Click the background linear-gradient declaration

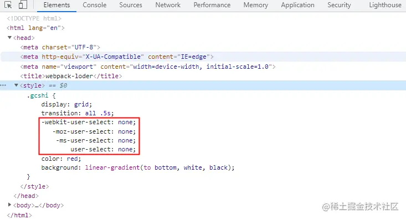[138, 167]
